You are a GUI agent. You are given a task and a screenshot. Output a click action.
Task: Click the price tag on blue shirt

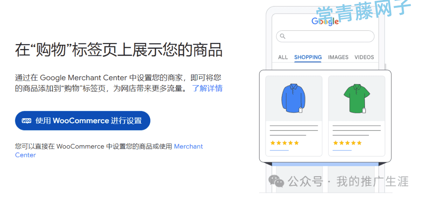pyautogui.click(x=301, y=110)
